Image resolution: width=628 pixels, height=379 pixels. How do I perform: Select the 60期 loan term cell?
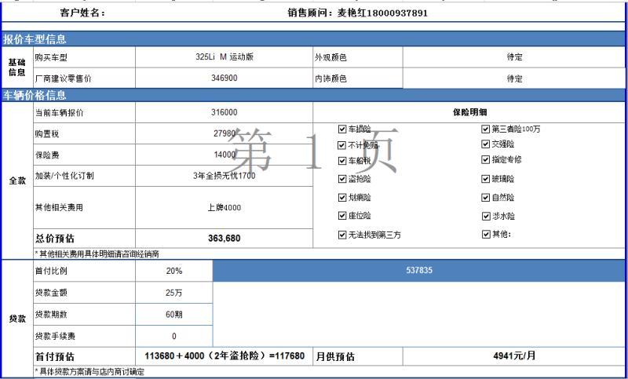coord(174,315)
